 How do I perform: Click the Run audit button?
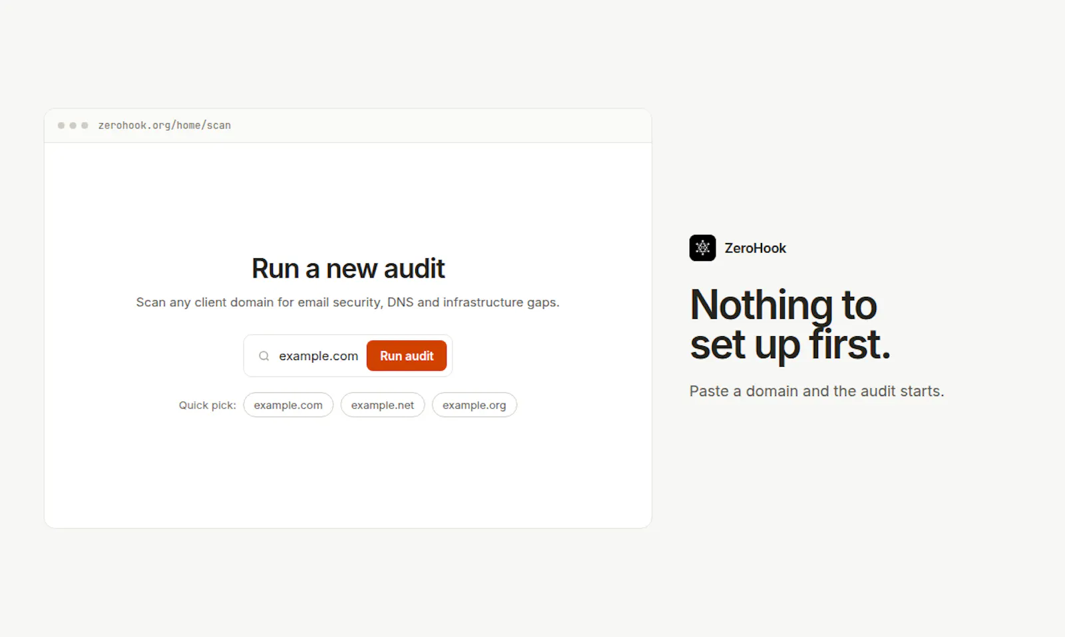(x=406, y=356)
